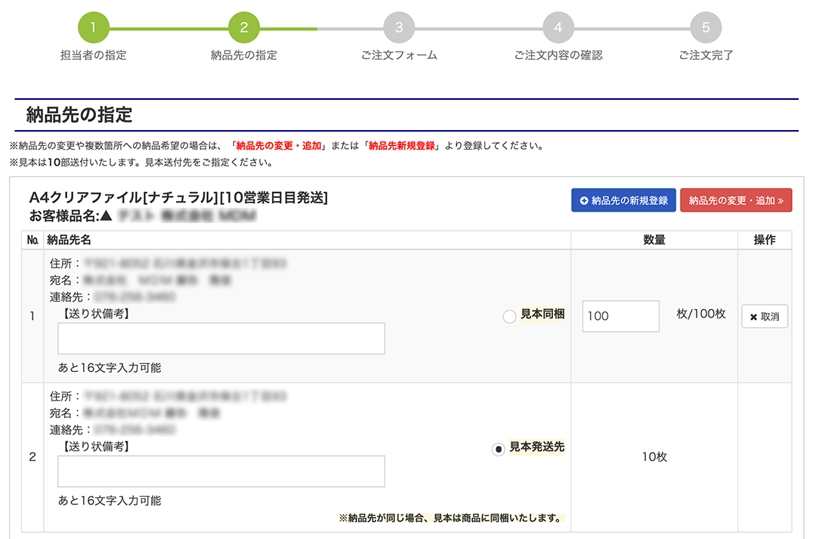The image size is (813, 539).
Task: Select the 見本発送先 radio button
Action: (499, 450)
